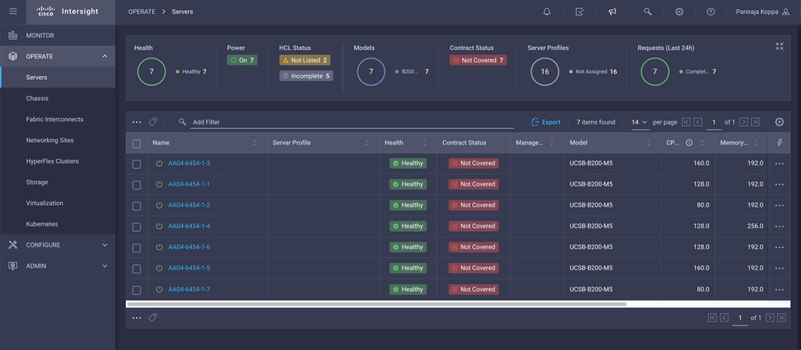Open the 14 per page dropdown
This screenshot has height=350, width=801.
point(639,123)
